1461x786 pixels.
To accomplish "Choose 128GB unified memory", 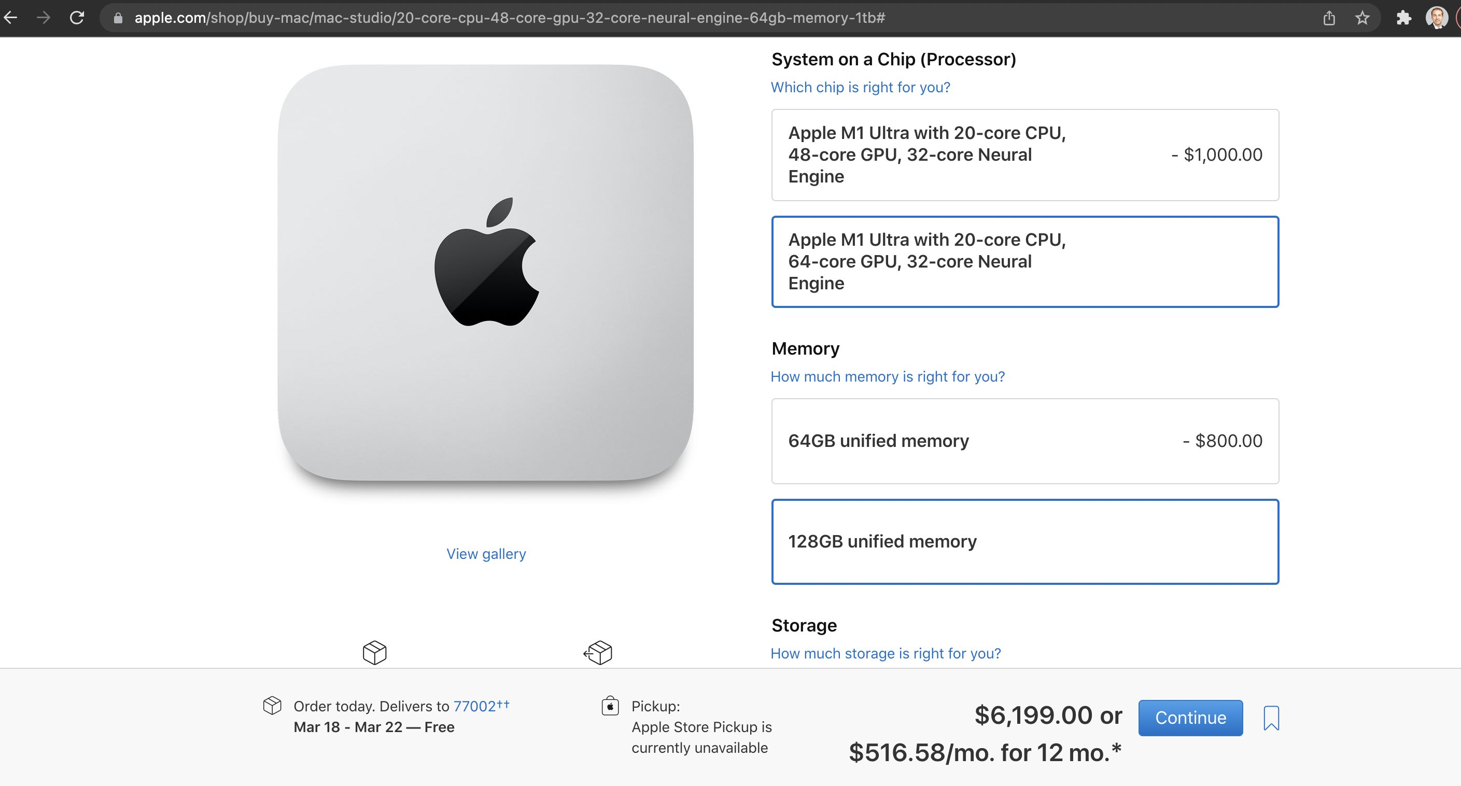I will (x=1025, y=542).
